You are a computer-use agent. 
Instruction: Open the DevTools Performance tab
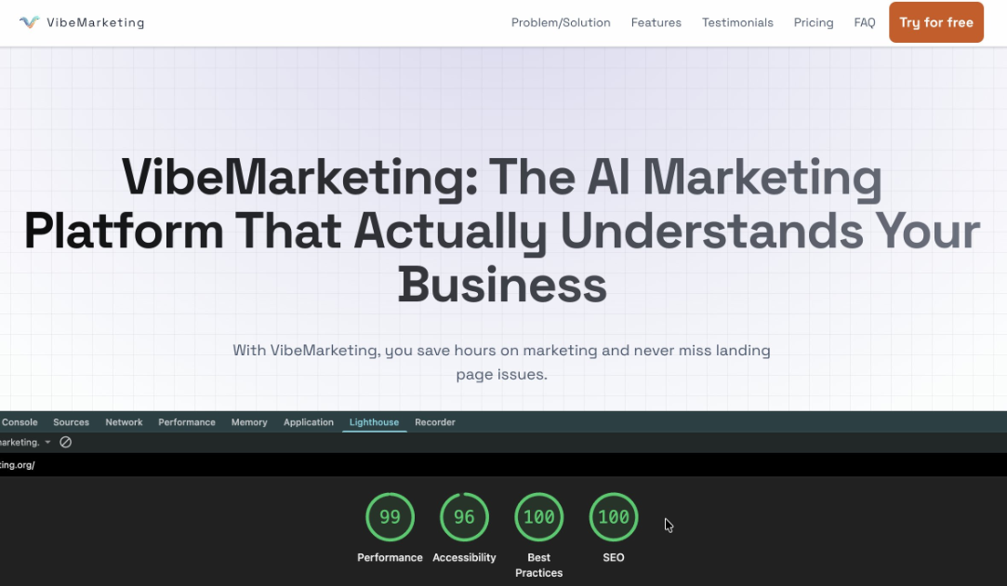187,422
